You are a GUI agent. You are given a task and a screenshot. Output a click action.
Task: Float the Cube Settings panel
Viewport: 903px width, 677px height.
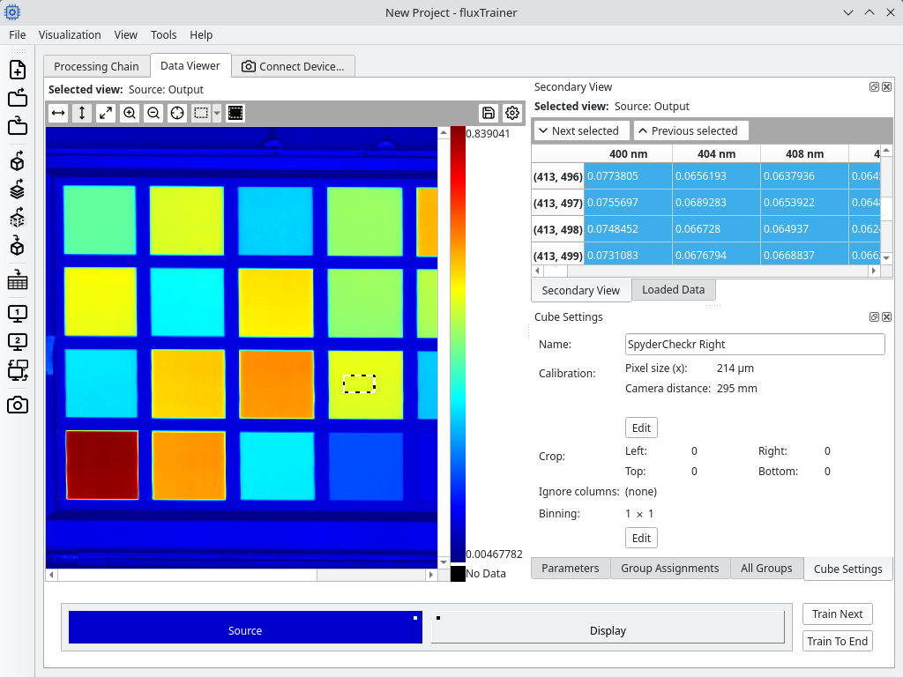tap(874, 317)
